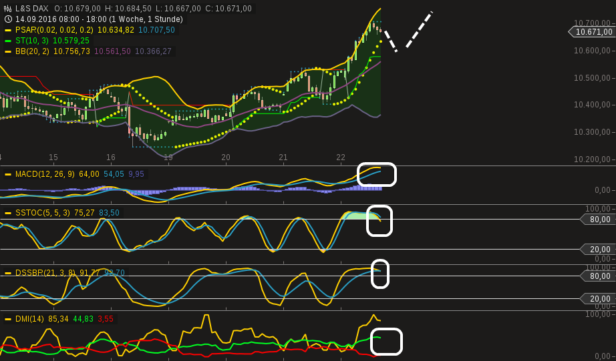Click upper Bollinger band value 10.756,73

[x=72, y=51]
